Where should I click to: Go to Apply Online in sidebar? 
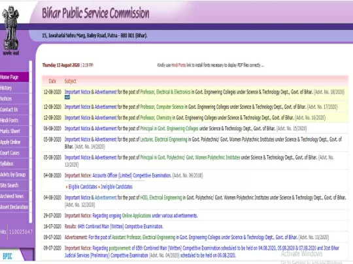14,142
